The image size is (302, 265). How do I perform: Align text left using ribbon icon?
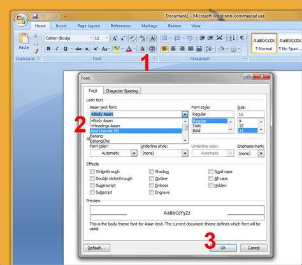pyautogui.click(x=164, y=49)
